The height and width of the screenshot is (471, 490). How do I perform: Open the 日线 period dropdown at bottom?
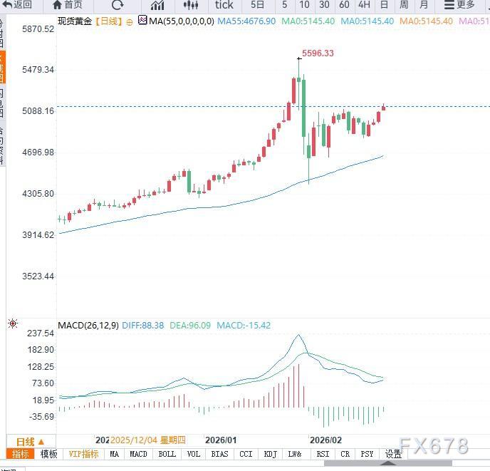tap(30, 441)
